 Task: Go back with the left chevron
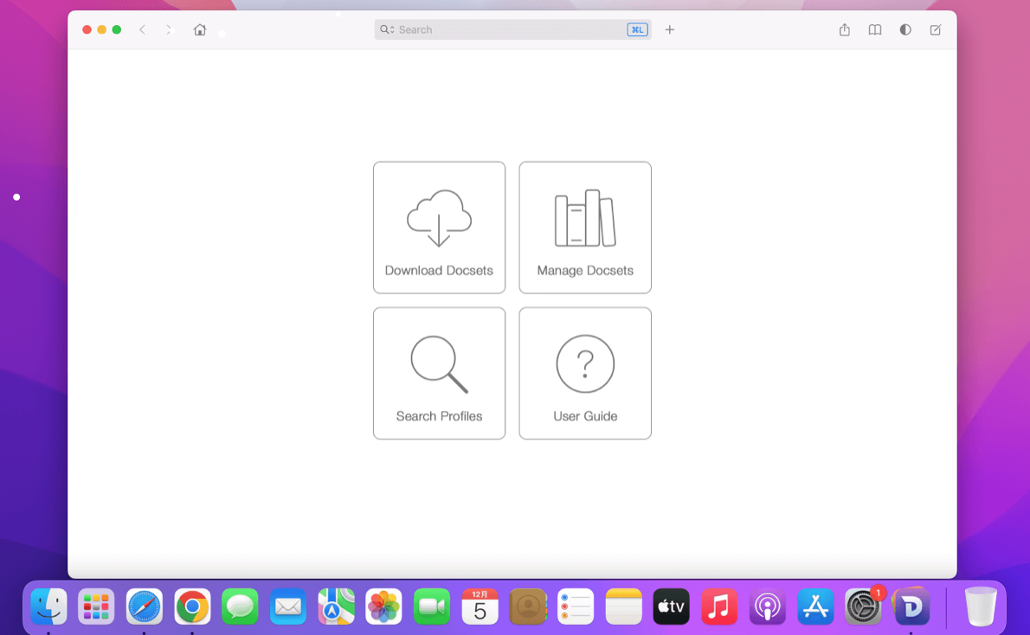tap(143, 29)
